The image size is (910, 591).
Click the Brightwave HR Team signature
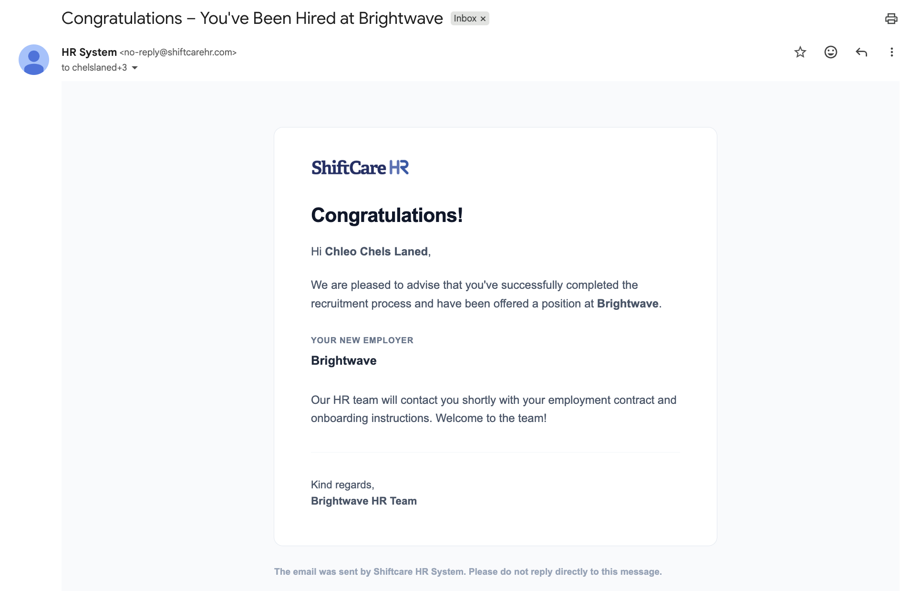pos(363,501)
